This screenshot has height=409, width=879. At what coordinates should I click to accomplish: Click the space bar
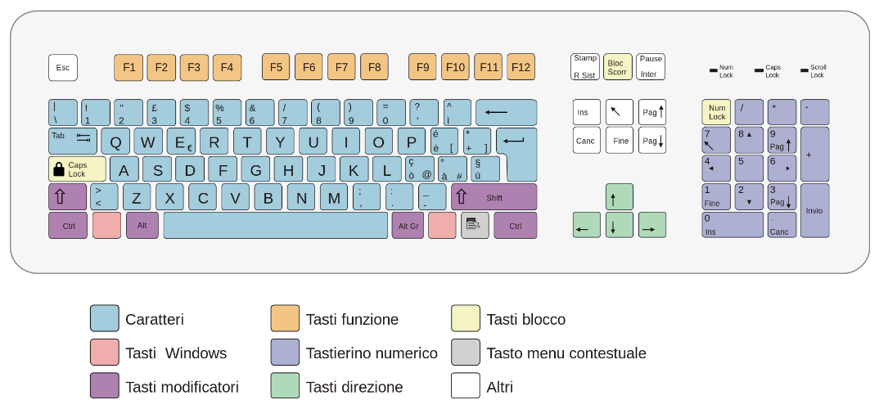275,225
